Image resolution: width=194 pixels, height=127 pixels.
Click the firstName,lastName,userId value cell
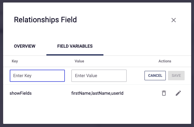97,93
